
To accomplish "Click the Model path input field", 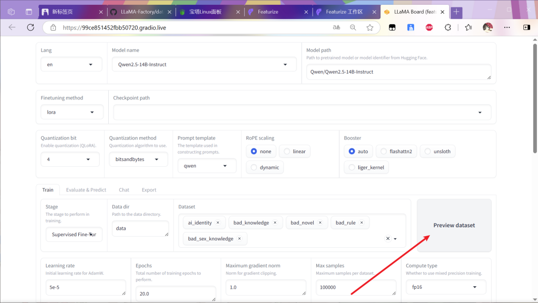I will click(399, 72).
